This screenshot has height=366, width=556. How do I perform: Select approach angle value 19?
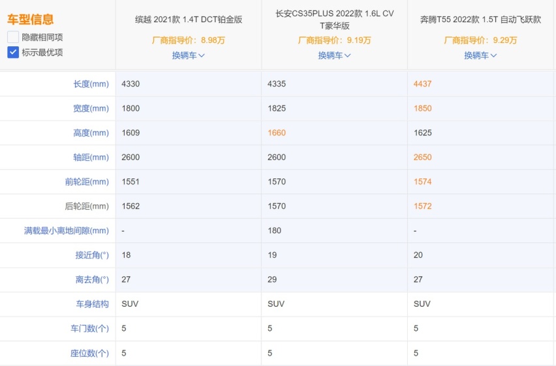point(272,255)
